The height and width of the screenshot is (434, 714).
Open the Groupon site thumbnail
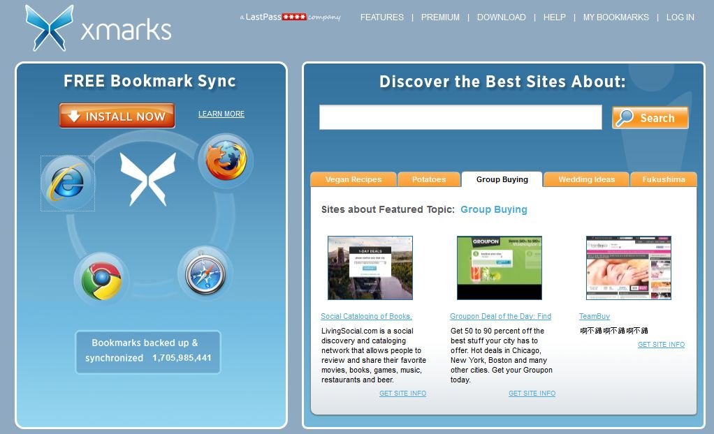(500, 267)
